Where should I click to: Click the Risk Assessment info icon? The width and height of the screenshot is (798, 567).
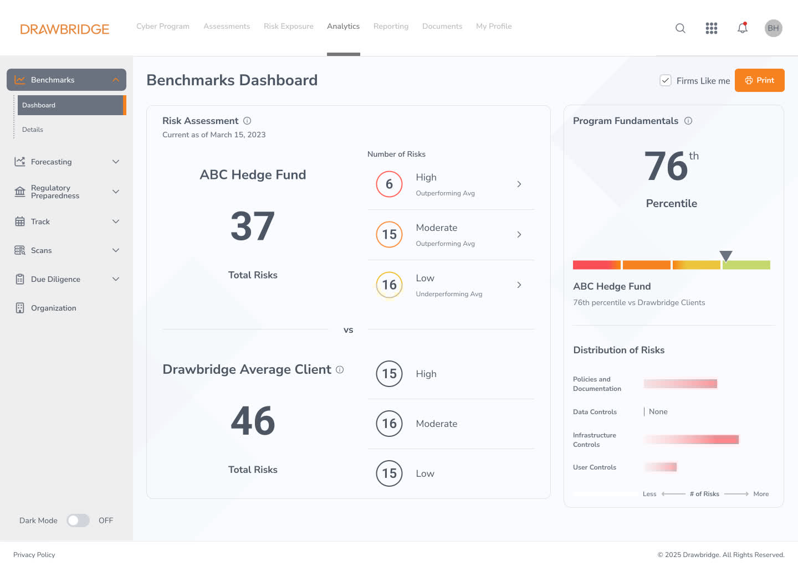247,121
